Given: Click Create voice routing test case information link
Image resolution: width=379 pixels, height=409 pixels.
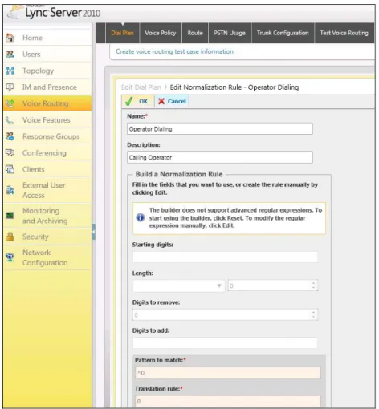Looking at the screenshot, I should pos(174,51).
